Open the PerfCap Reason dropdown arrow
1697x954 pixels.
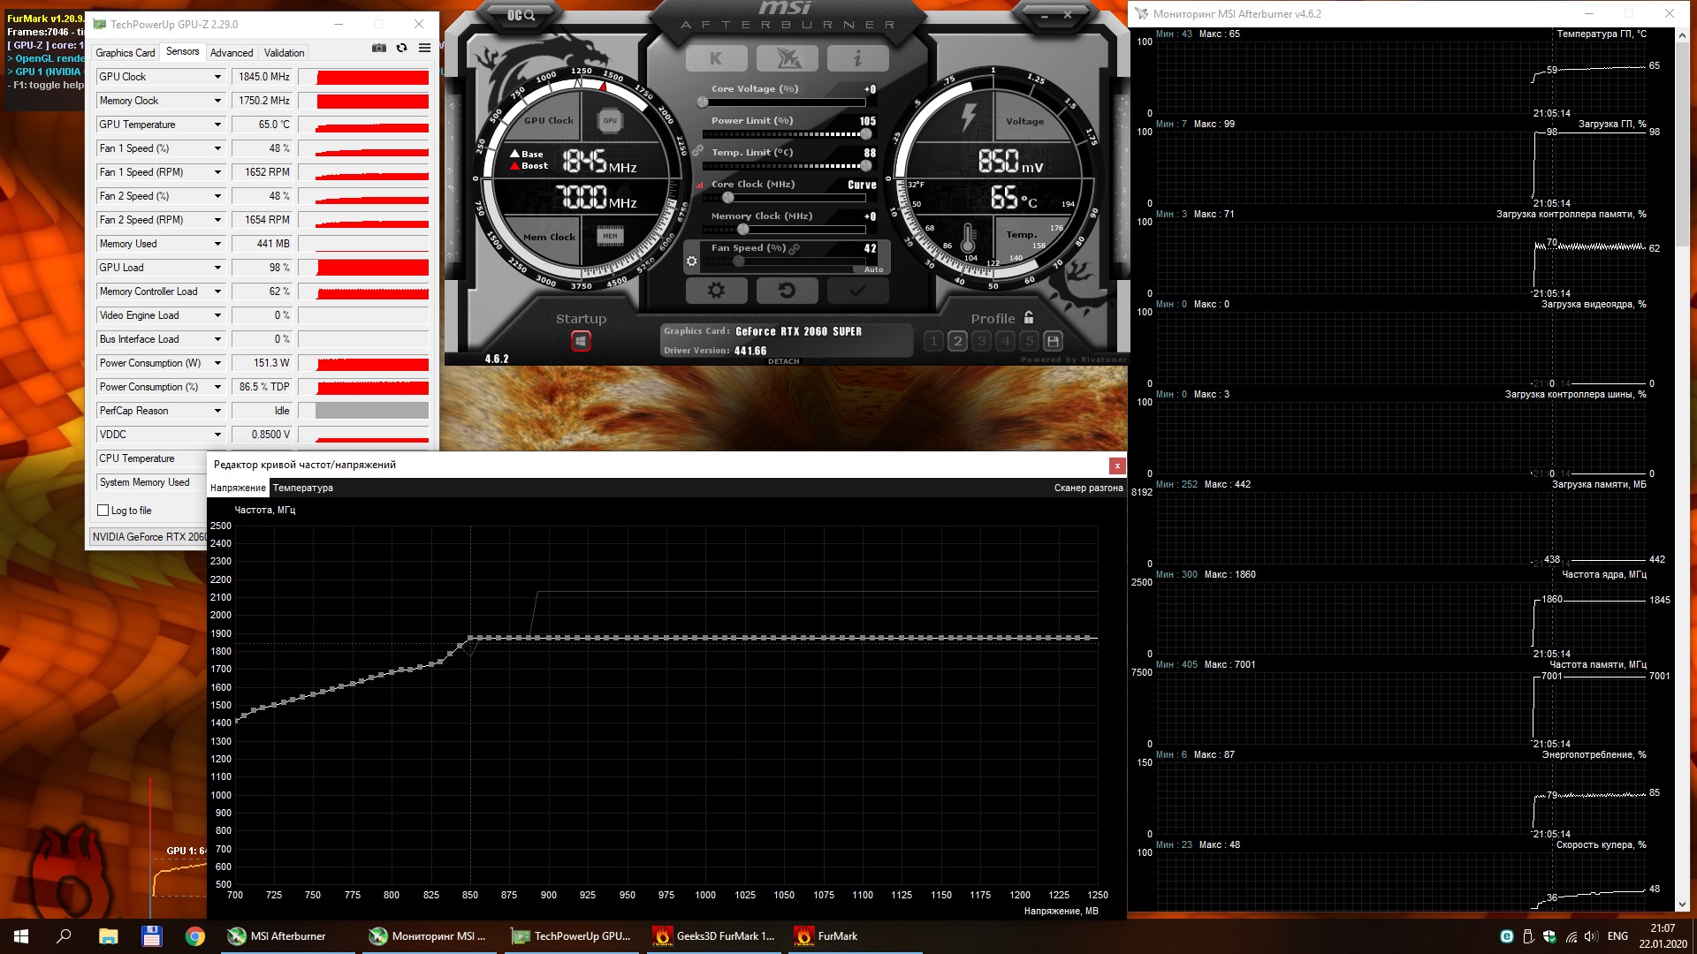[217, 411]
